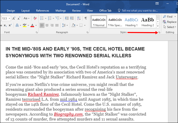
Task: Click the flagged word terrorised
Action: point(31,99)
